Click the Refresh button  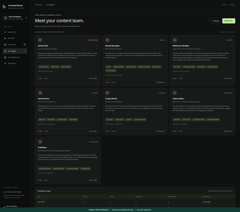pyautogui.click(x=215, y=21)
